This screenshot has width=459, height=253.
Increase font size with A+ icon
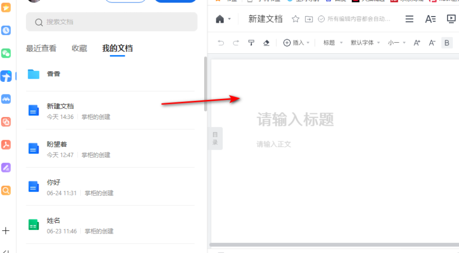417,43
